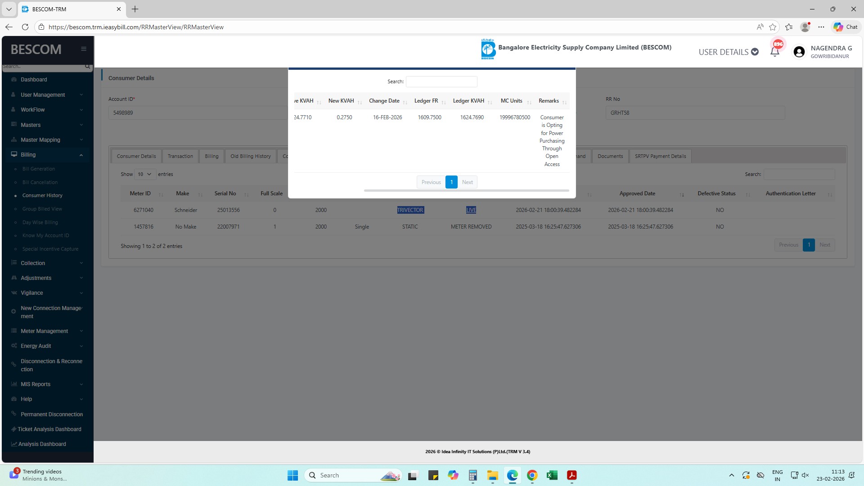
Task: Launch Excel from the taskbar
Action: [x=552, y=475]
